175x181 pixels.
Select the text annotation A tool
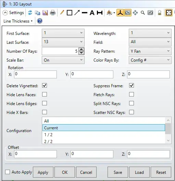92,13
